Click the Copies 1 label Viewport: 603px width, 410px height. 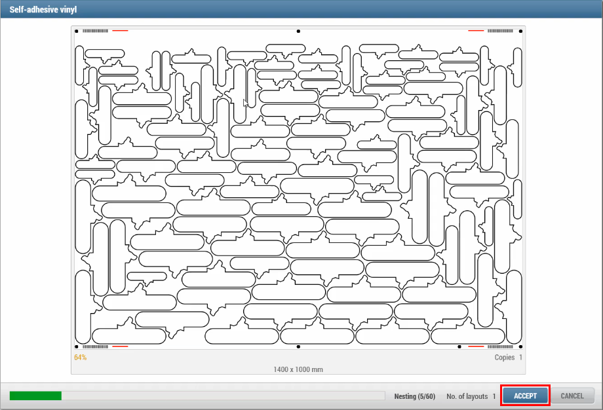point(508,358)
